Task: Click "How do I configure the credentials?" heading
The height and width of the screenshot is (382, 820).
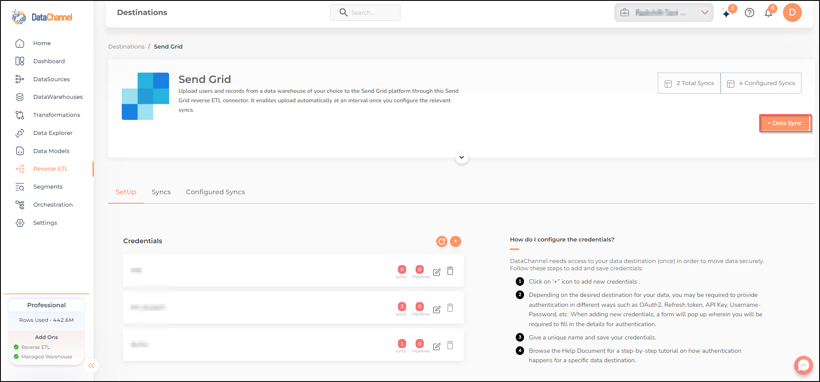Action: 562,240
